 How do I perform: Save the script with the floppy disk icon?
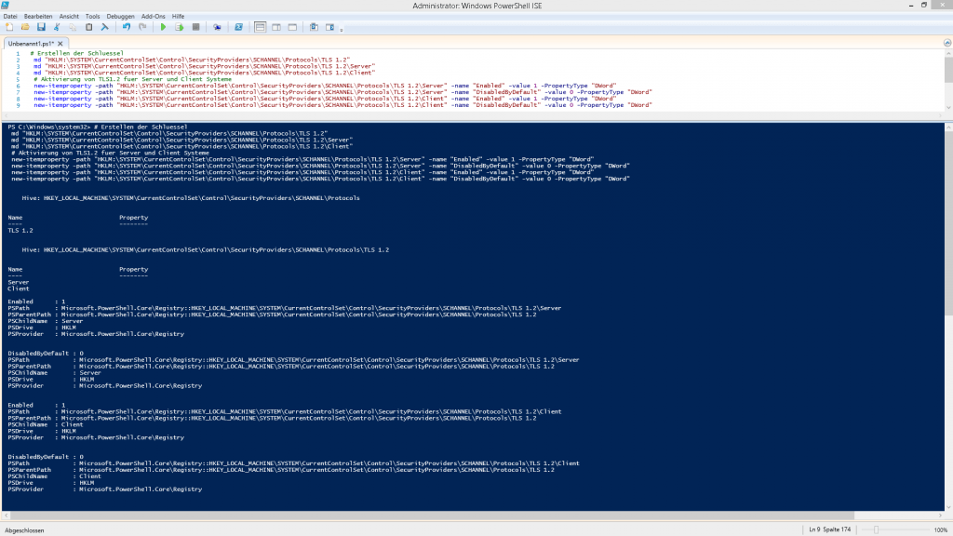[41, 27]
